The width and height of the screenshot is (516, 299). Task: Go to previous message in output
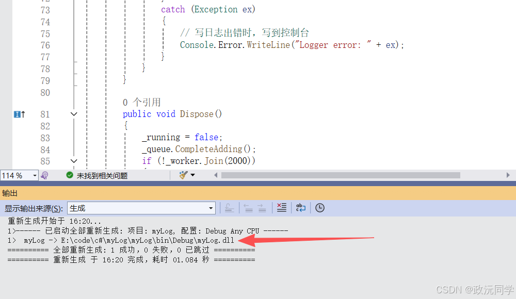point(248,208)
